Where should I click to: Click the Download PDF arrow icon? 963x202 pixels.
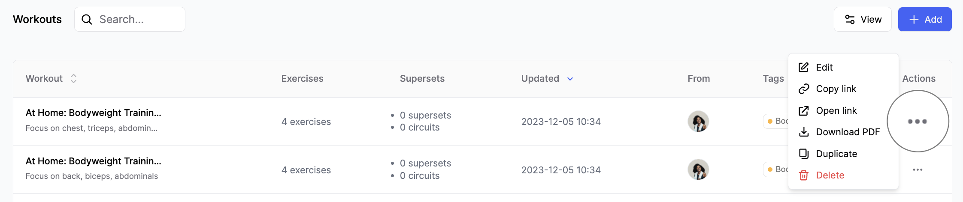click(804, 132)
